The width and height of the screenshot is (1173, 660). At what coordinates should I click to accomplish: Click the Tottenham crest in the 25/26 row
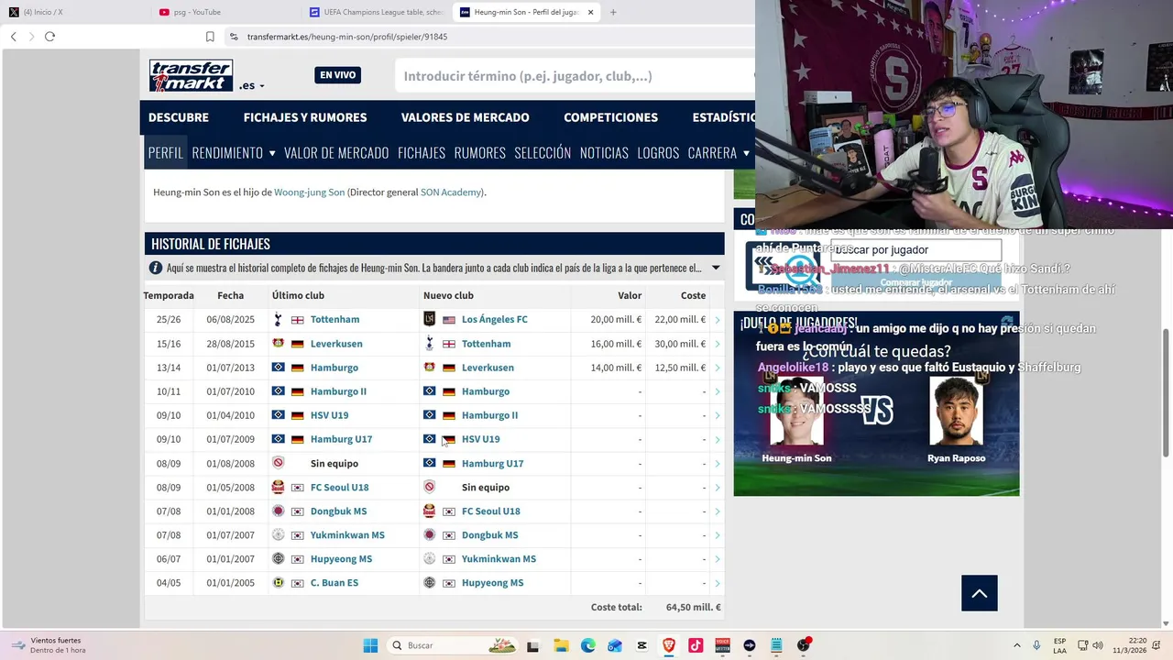[x=278, y=319]
